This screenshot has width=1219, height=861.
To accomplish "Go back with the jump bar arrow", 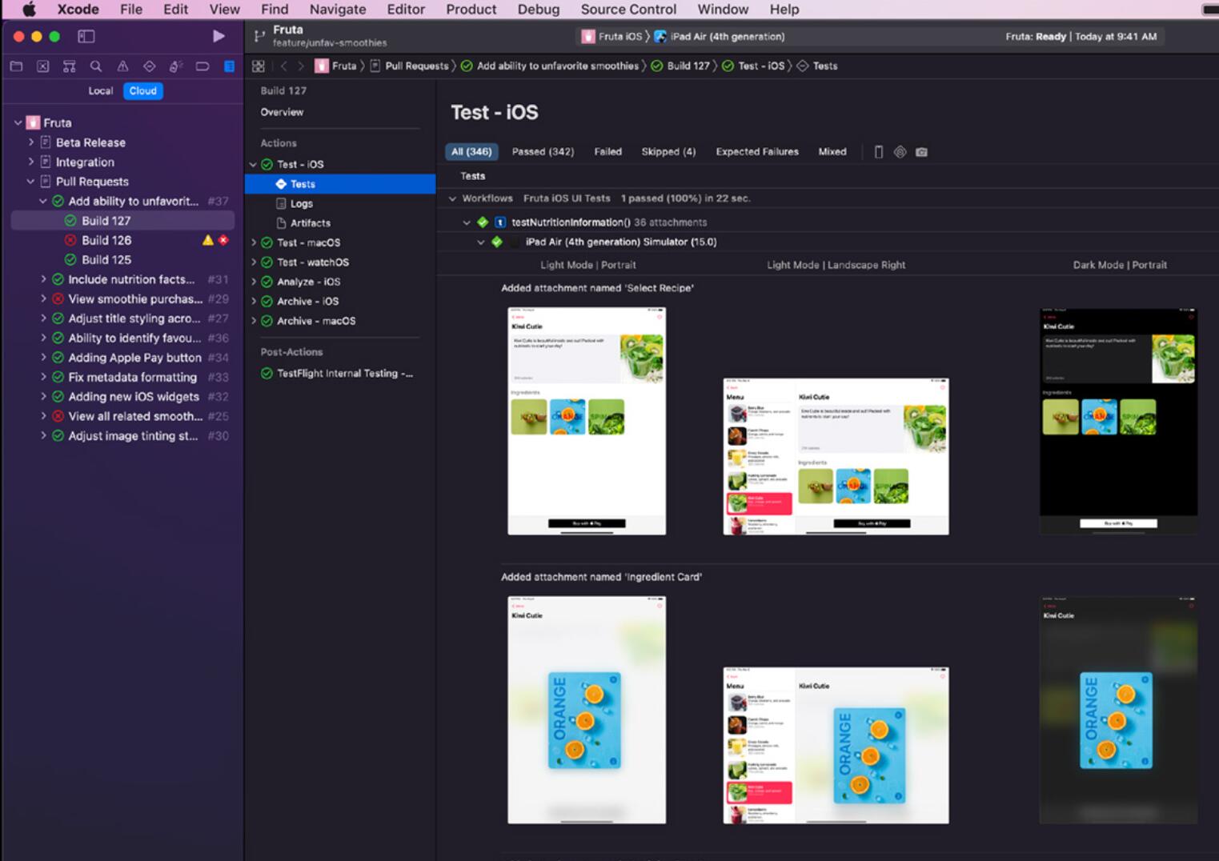I will [283, 66].
